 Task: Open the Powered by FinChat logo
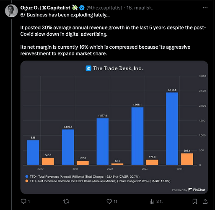pyautogui.click(x=189, y=190)
